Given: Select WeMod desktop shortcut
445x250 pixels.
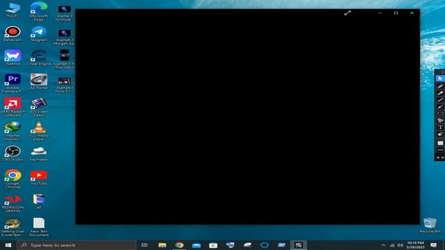Looking at the screenshot, I should pos(13,58).
